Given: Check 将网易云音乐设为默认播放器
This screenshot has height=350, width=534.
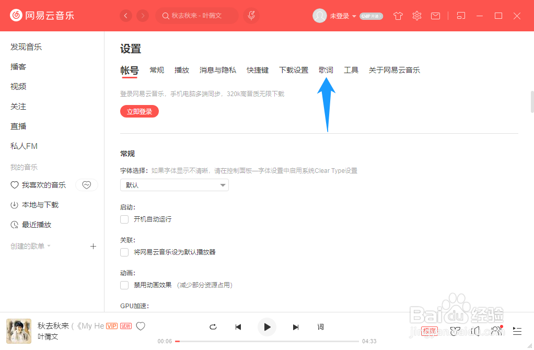Looking at the screenshot, I should pos(124,252).
